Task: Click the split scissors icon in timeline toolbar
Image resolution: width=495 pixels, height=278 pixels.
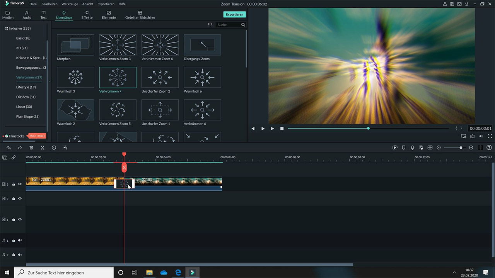Action: [43, 147]
